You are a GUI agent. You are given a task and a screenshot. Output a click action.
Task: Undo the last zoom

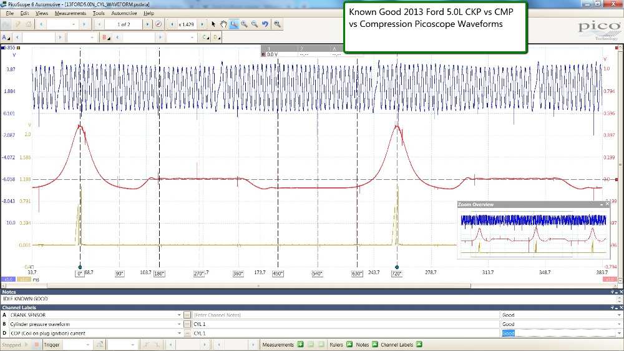click(265, 24)
